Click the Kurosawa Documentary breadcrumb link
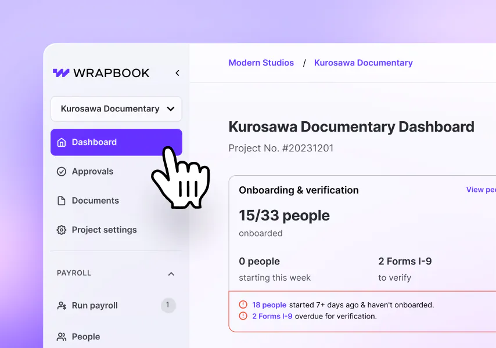 (364, 63)
